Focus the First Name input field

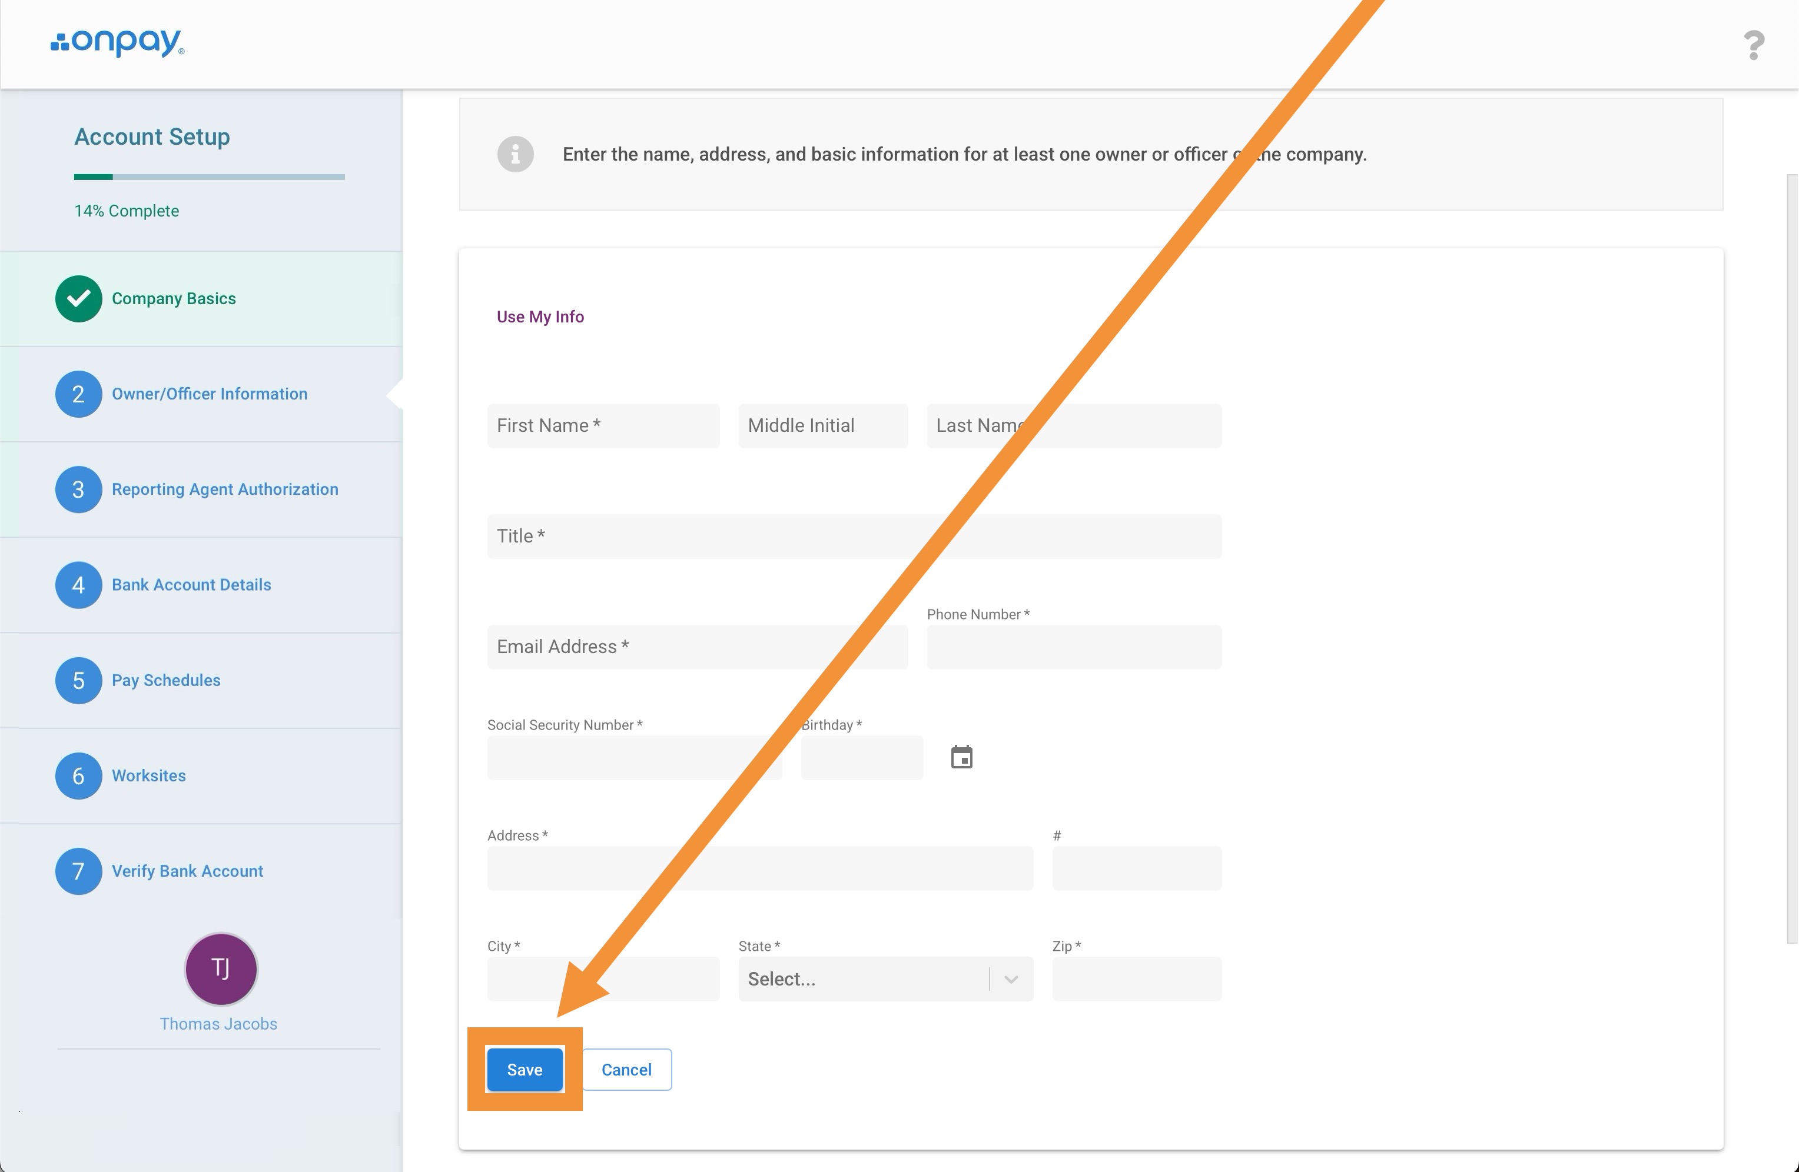coord(602,425)
